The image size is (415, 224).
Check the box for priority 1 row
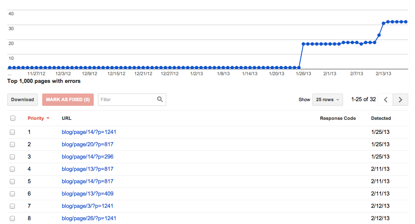tap(12, 132)
